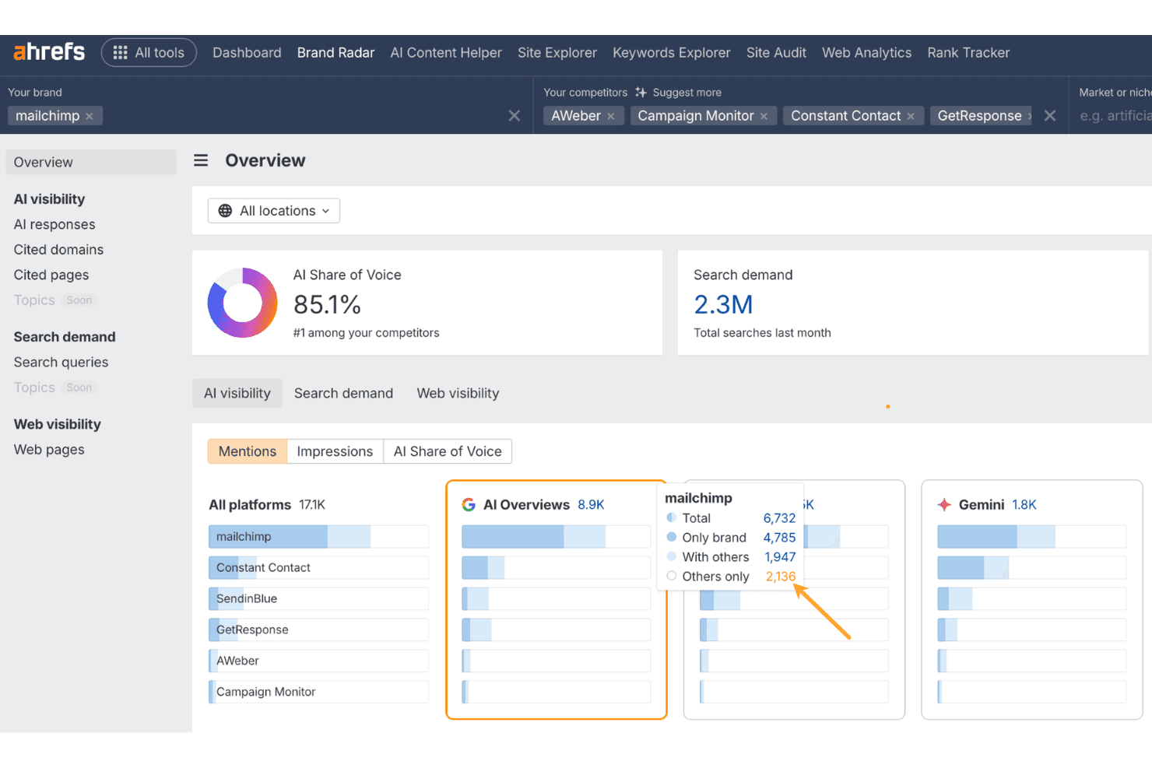Open Web pages in sidebar
This screenshot has width=1152, height=768.
[49, 450]
